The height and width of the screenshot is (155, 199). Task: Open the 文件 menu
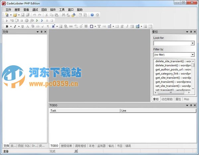pos(8,10)
